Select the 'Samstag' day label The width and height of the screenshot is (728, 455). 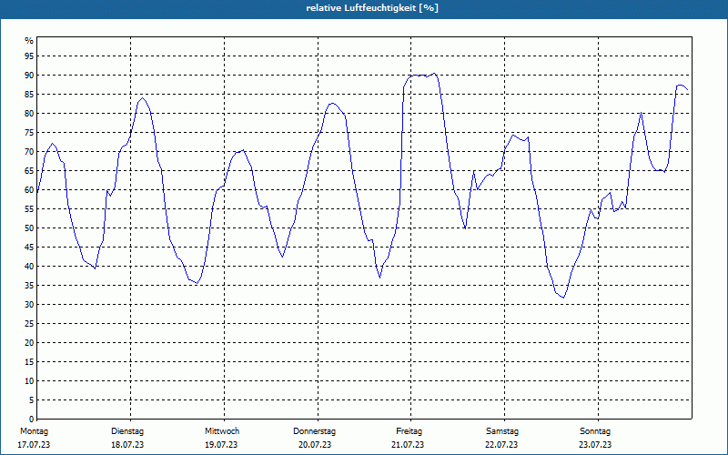tap(502, 431)
